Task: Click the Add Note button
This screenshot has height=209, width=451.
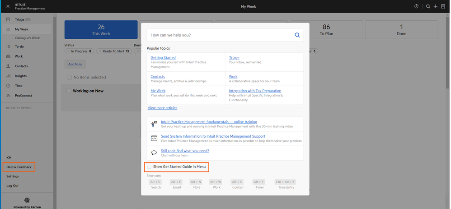Action: (75, 65)
